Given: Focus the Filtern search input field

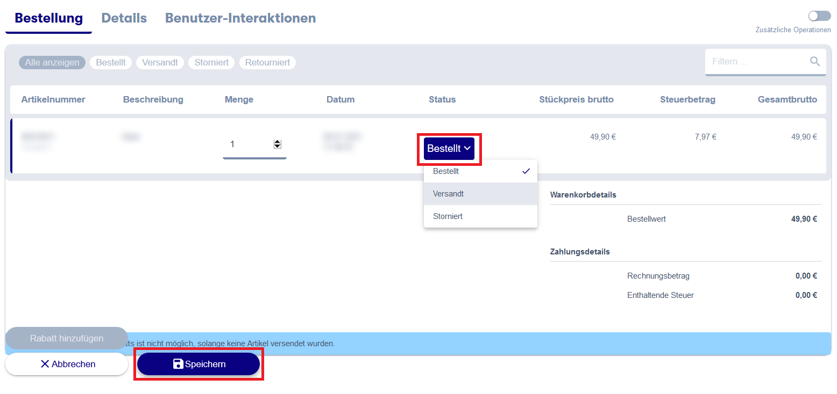Looking at the screenshot, I should (x=756, y=61).
